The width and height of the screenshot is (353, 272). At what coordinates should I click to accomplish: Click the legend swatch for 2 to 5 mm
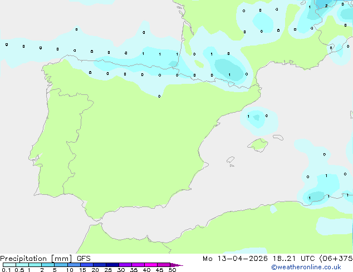point(48,265)
